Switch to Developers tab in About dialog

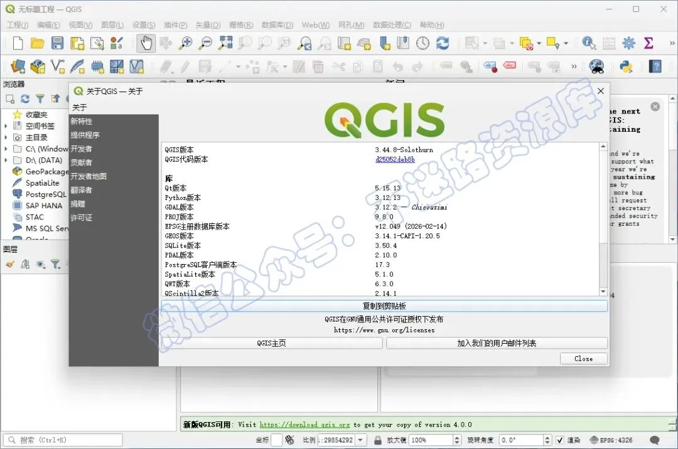click(81, 149)
